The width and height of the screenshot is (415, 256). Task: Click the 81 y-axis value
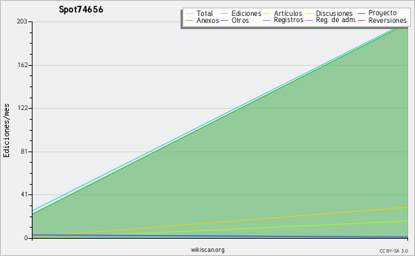tap(24, 152)
